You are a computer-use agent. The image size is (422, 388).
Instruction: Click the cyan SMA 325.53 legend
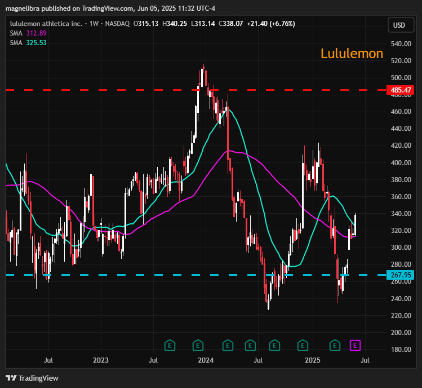28,43
